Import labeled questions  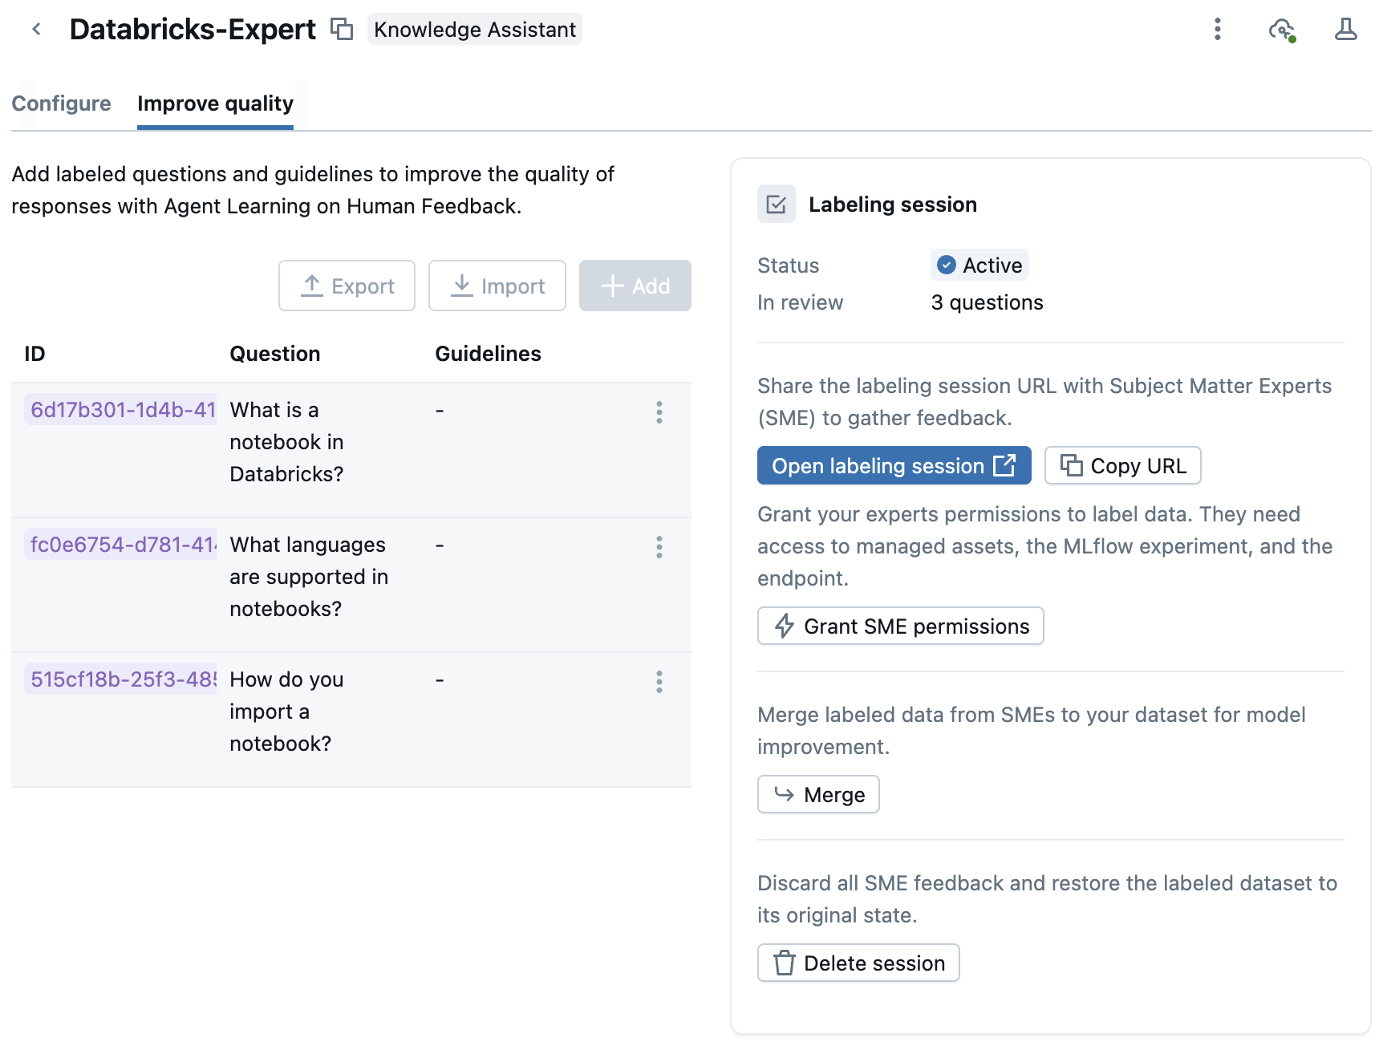(x=497, y=286)
